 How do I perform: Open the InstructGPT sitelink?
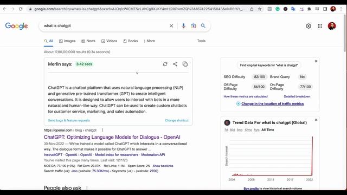coord(53,155)
